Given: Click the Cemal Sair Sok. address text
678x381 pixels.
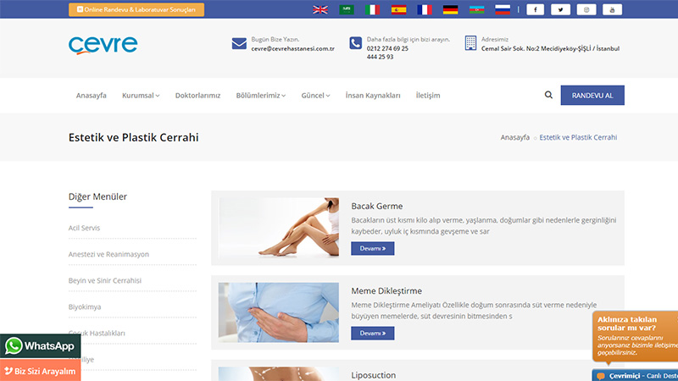Looking at the screenshot, I should pos(550,48).
